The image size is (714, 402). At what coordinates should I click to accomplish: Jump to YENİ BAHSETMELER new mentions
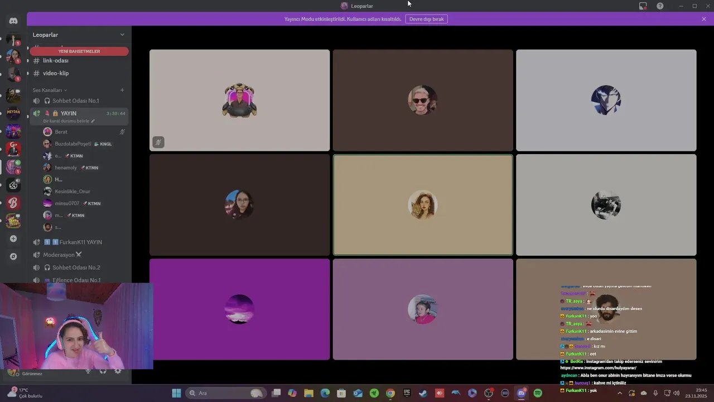79,51
